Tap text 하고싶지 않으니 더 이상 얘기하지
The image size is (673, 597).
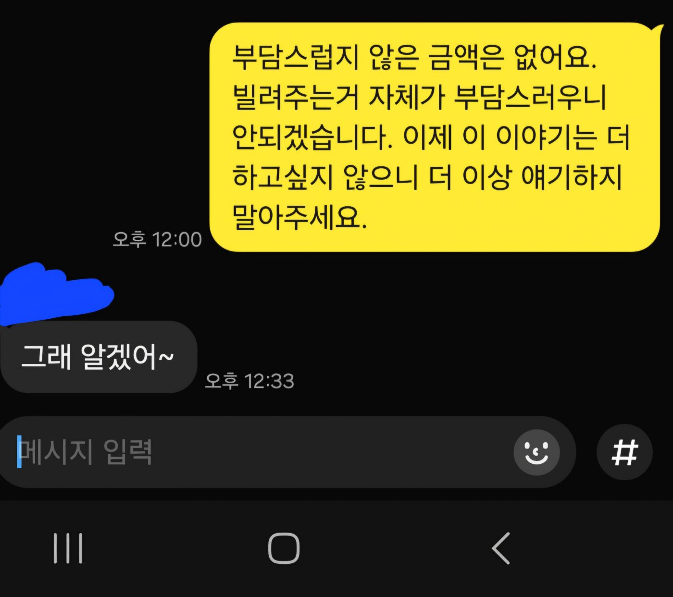427,177
